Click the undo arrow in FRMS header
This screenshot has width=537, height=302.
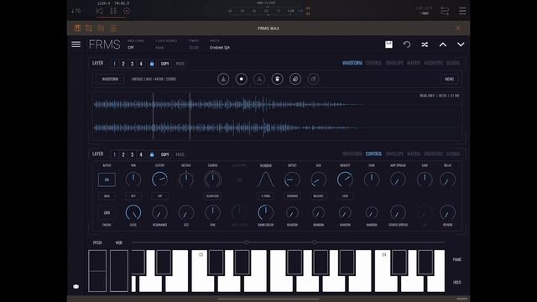point(407,44)
